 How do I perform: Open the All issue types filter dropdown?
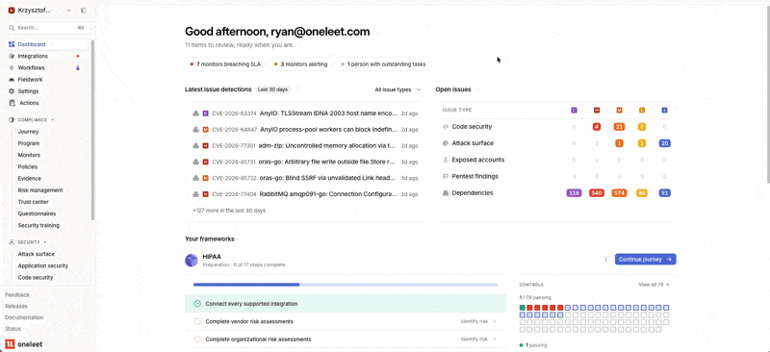click(x=398, y=89)
